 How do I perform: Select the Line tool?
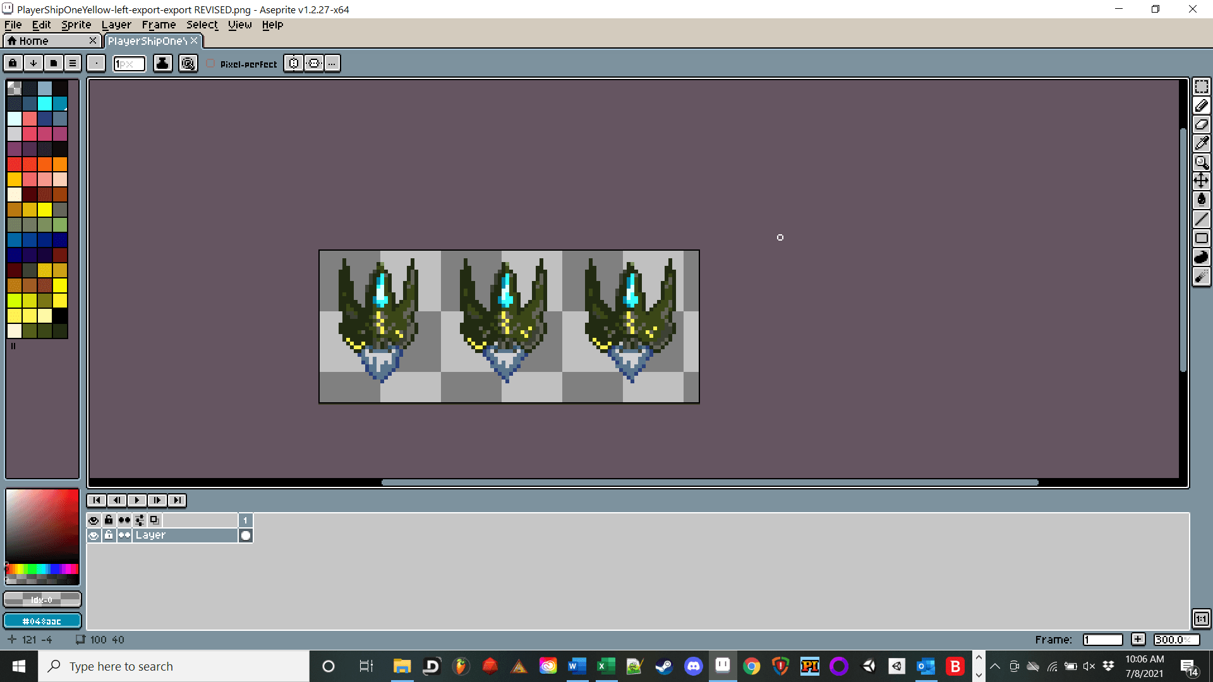click(1201, 219)
